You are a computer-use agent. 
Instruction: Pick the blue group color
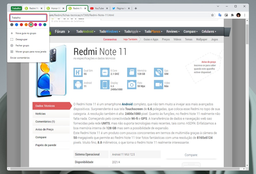[x=17, y=25]
